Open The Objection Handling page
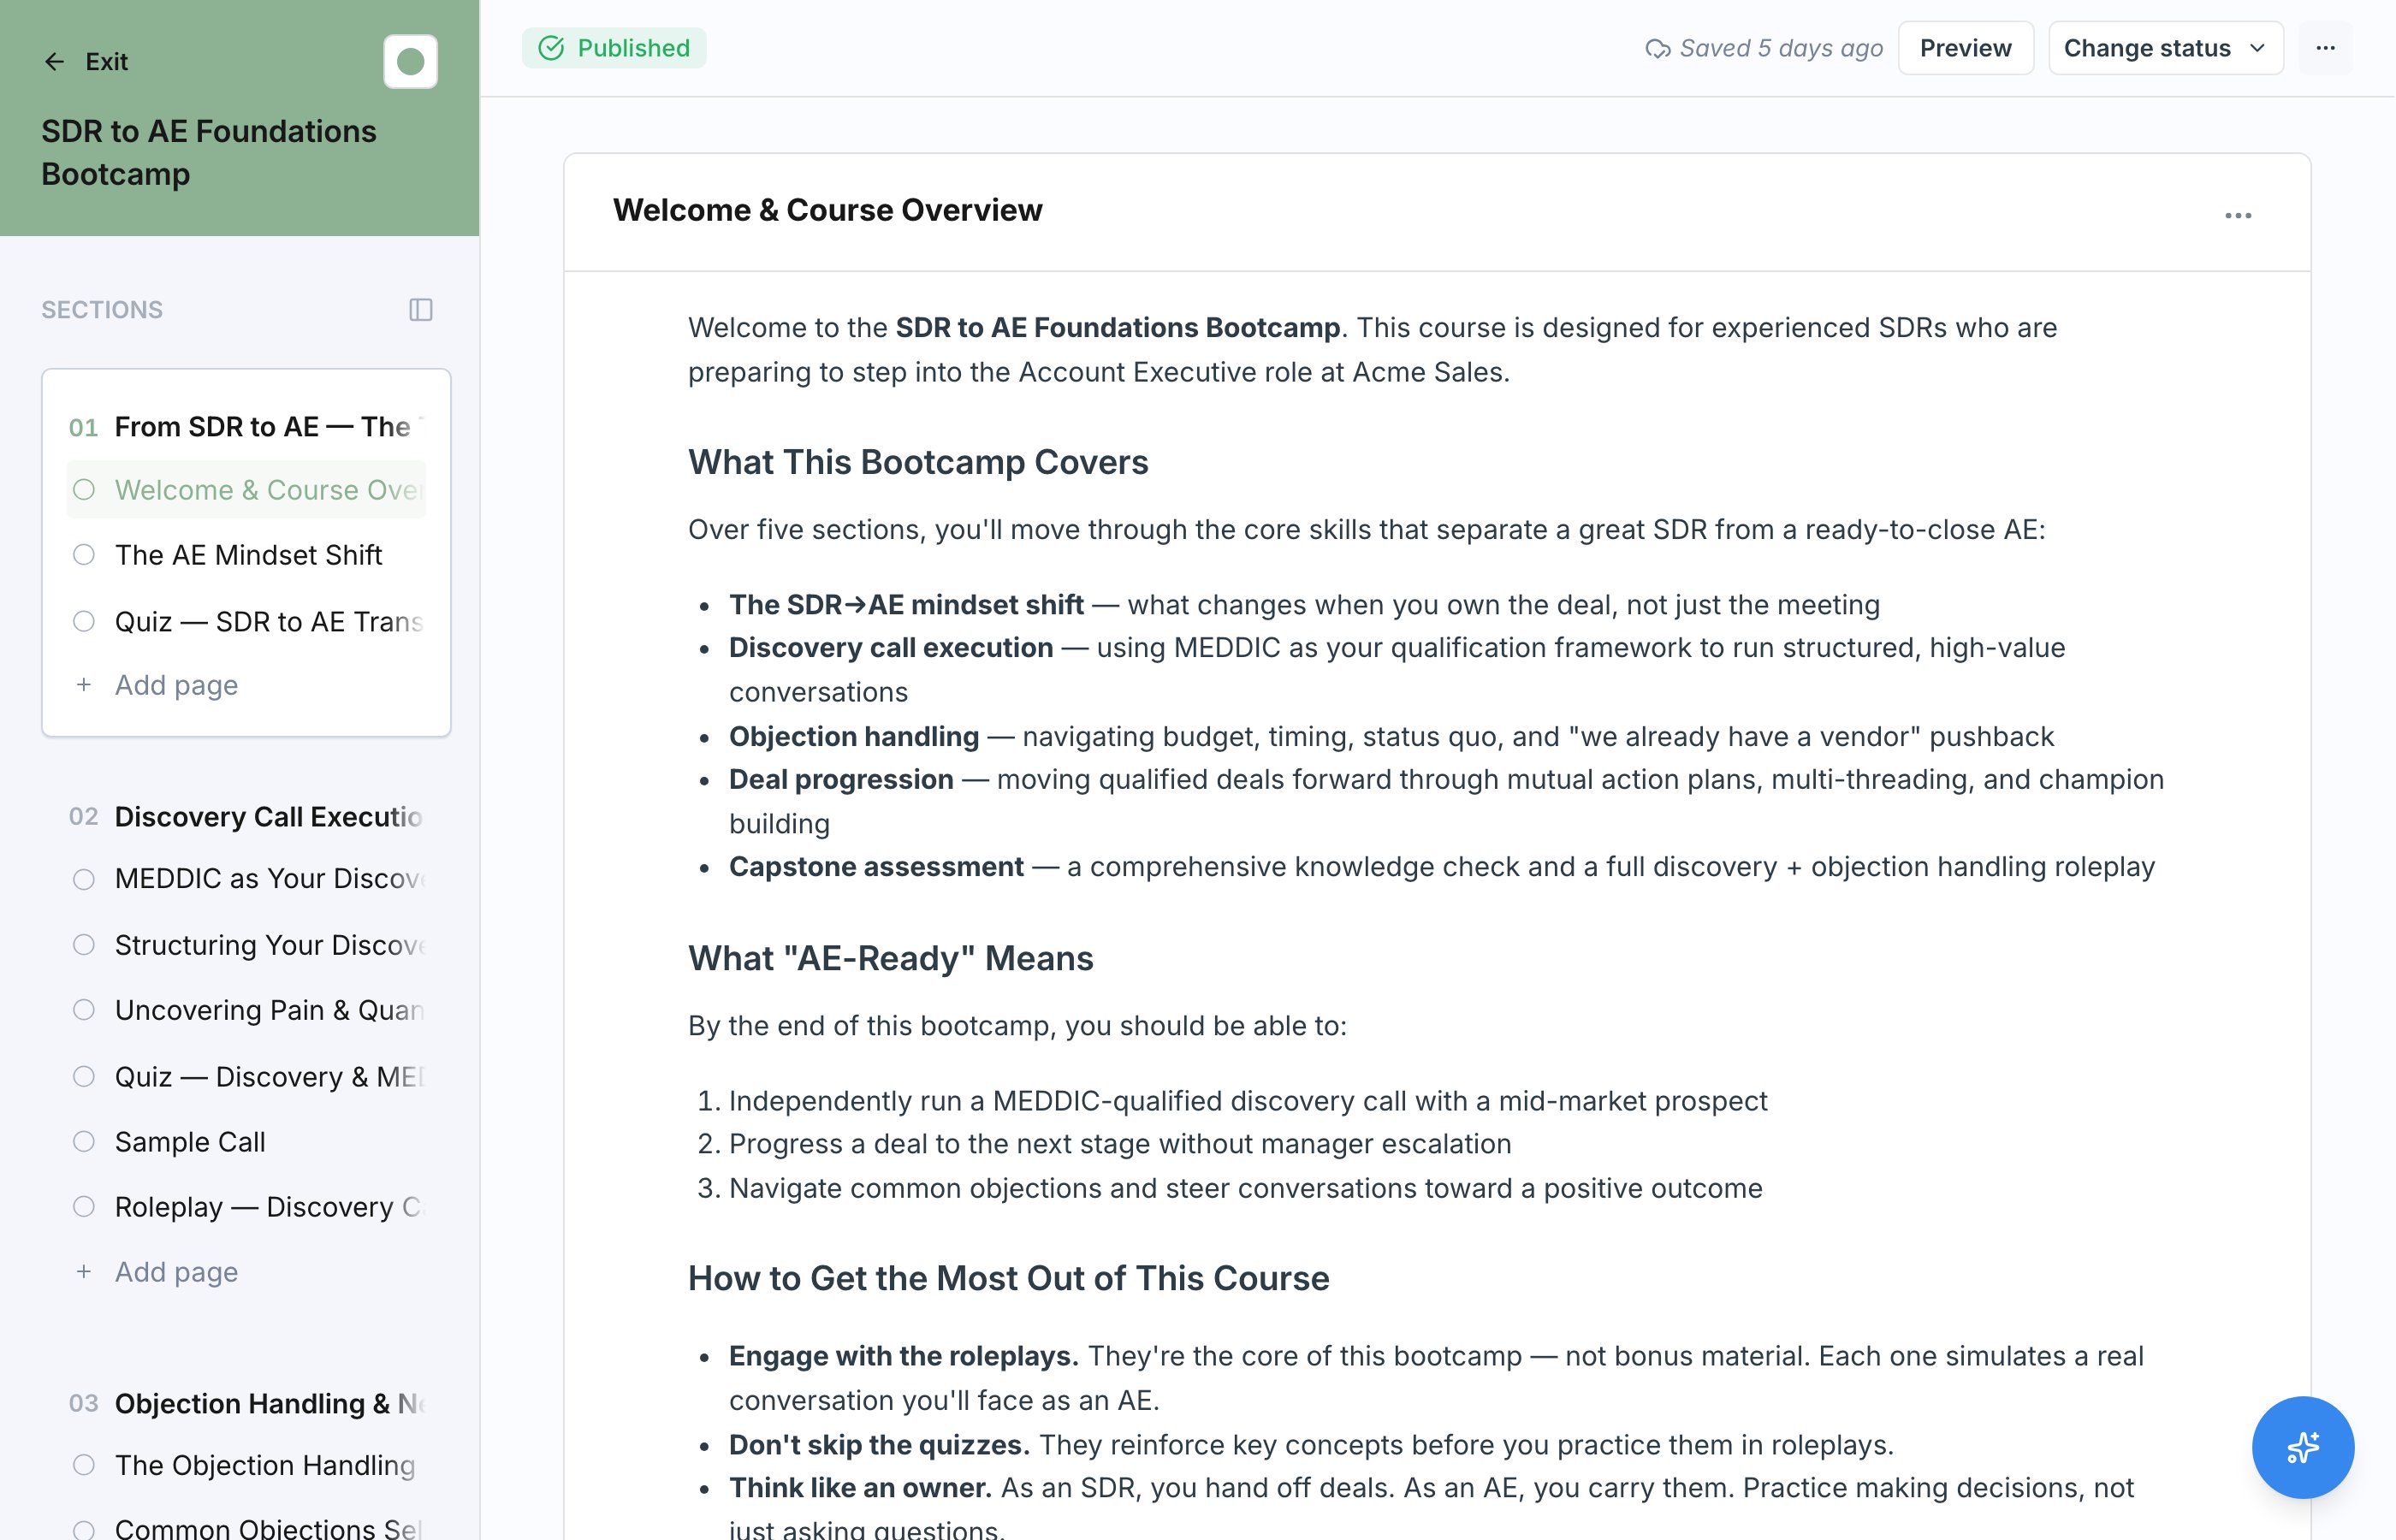 [x=246, y=1465]
